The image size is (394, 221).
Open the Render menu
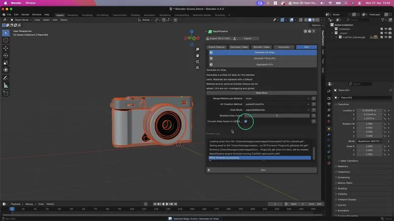pos(25,14)
